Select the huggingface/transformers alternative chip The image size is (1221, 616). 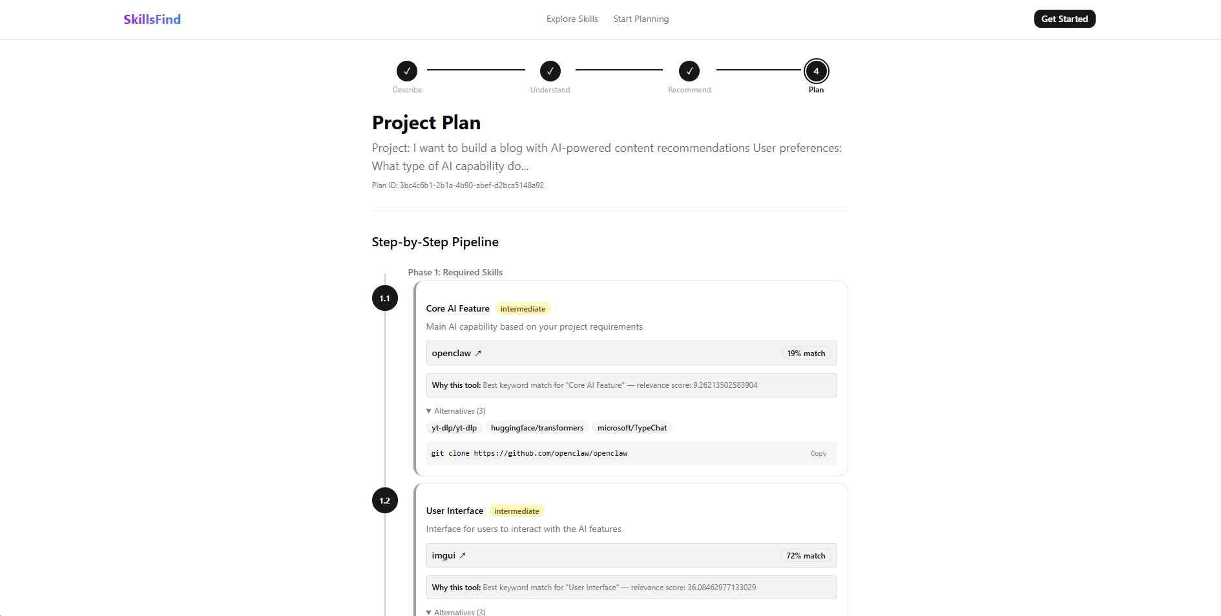537,428
